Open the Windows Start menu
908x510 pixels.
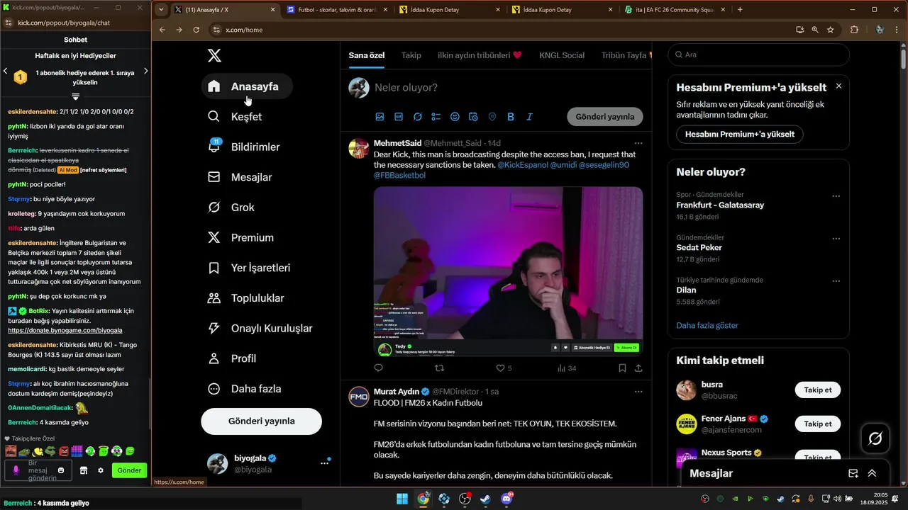pos(402,499)
